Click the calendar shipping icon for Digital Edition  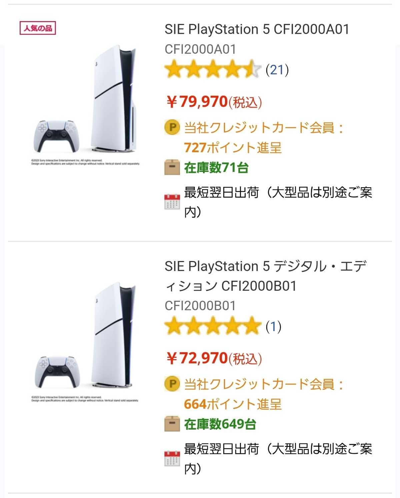(172, 458)
